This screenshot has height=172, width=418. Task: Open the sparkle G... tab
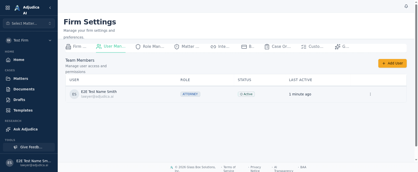pos(342,47)
